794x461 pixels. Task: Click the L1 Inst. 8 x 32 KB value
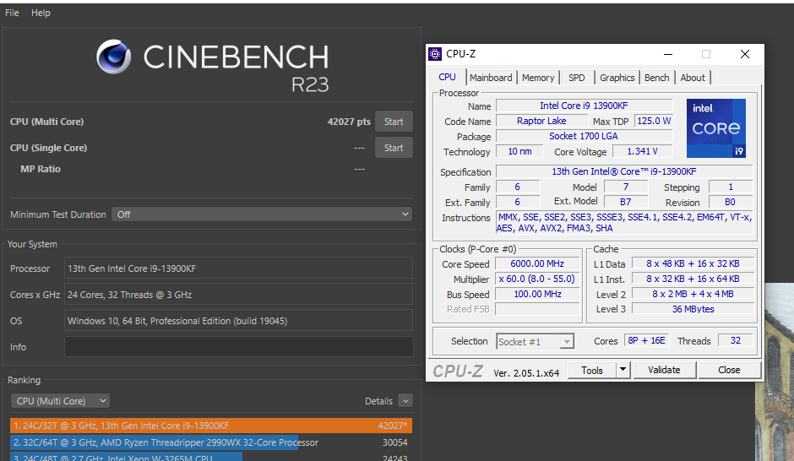[x=693, y=279]
